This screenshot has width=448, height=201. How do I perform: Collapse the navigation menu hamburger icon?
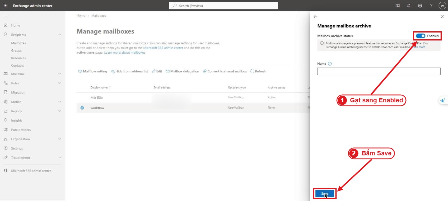pos(5,16)
